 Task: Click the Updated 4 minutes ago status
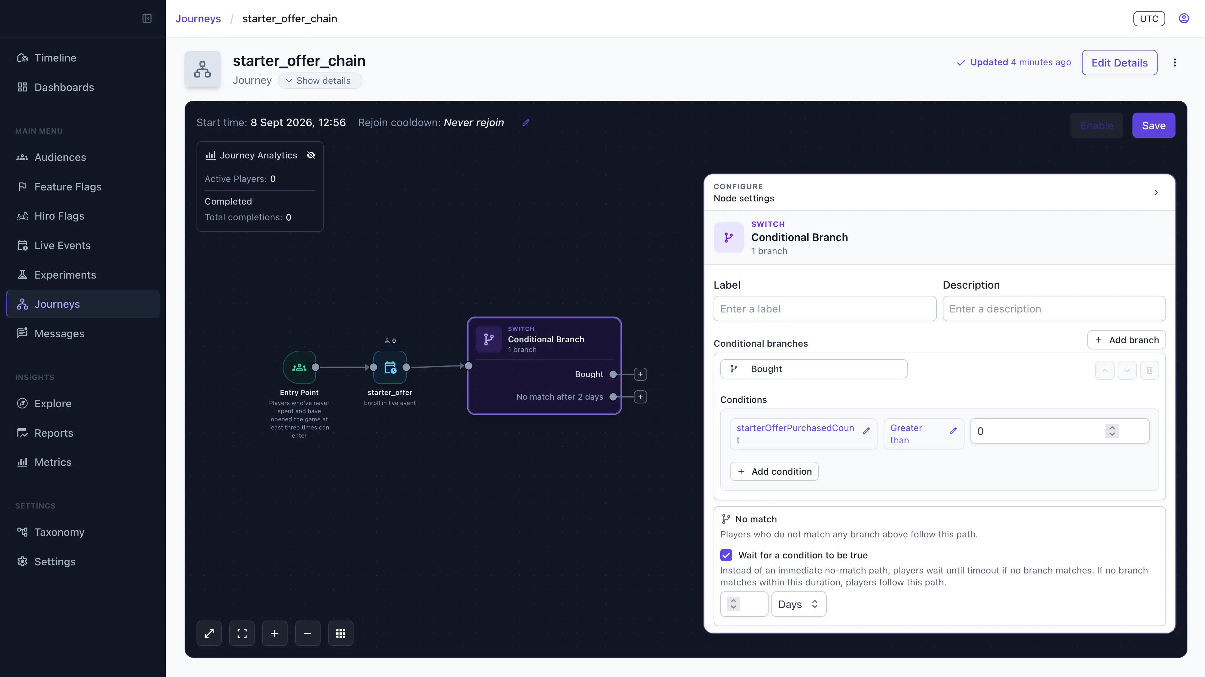(x=1014, y=62)
